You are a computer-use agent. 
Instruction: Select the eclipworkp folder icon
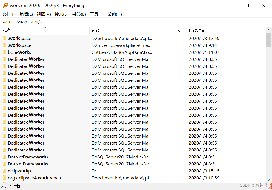4,171
